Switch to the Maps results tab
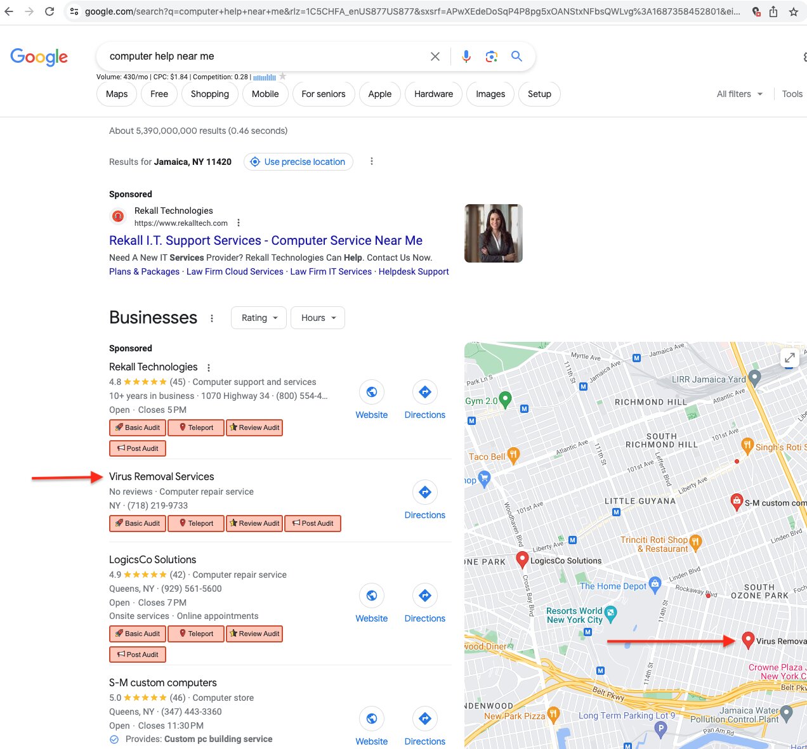Screen dimensions: 807x749 click(x=117, y=94)
